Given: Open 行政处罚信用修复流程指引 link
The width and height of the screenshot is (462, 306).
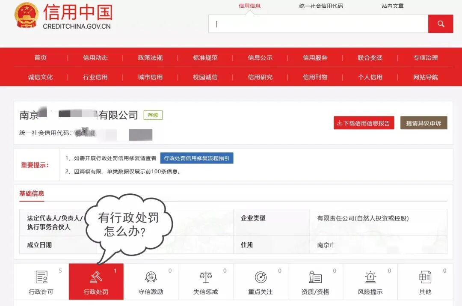Looking at the screenshot, I should 197,158.
